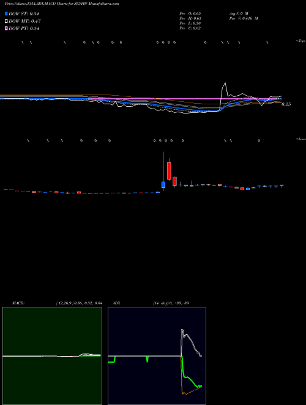Click the 'Pre O: 0.65' open value
This screenshot has width=306, height=405.
coord(190,13)
